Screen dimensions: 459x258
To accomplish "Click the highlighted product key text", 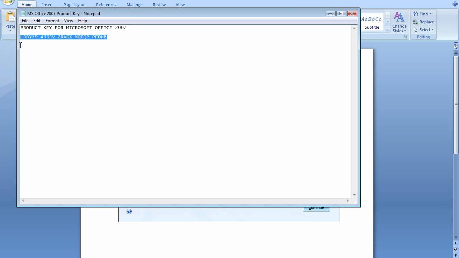I will [64, 37].
